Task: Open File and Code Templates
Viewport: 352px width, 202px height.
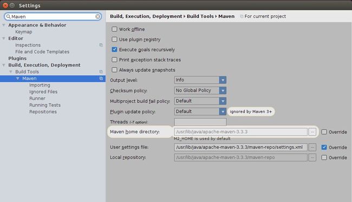Action: pyautogui.click(x=42, y=51)
